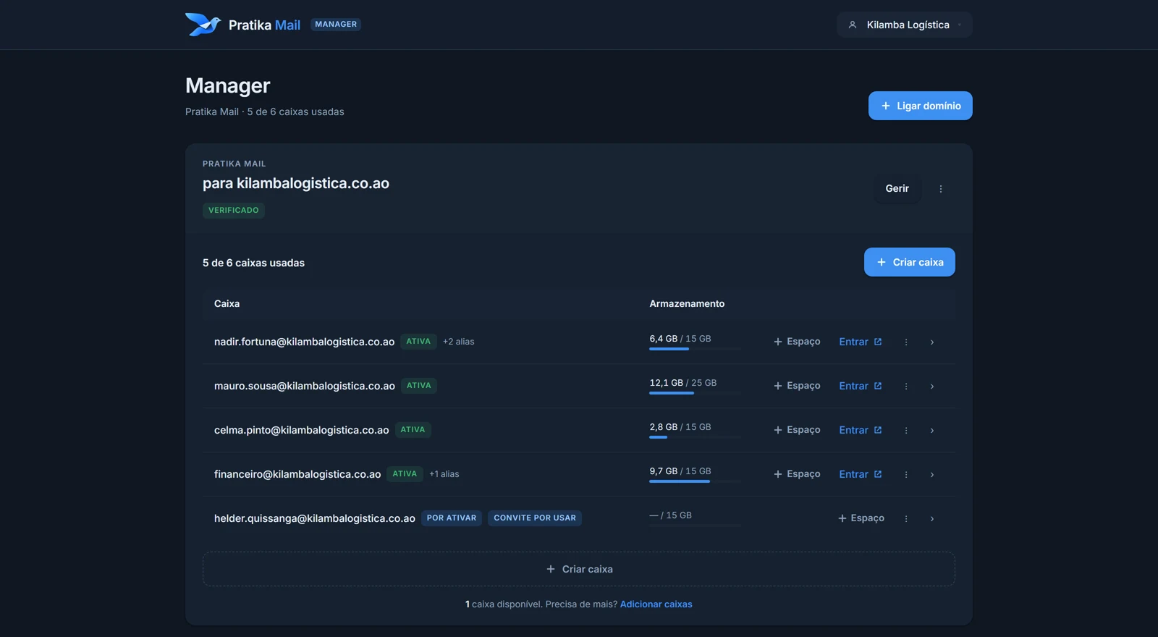Click the +2 alias label
This screenshot has height=637, width=1158.
pos(458,342)
